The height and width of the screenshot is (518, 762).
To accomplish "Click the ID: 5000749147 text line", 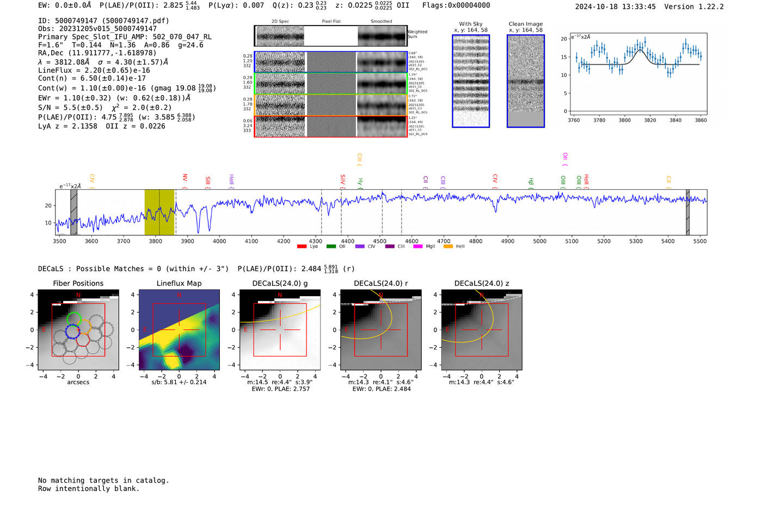I will [103, 21].
